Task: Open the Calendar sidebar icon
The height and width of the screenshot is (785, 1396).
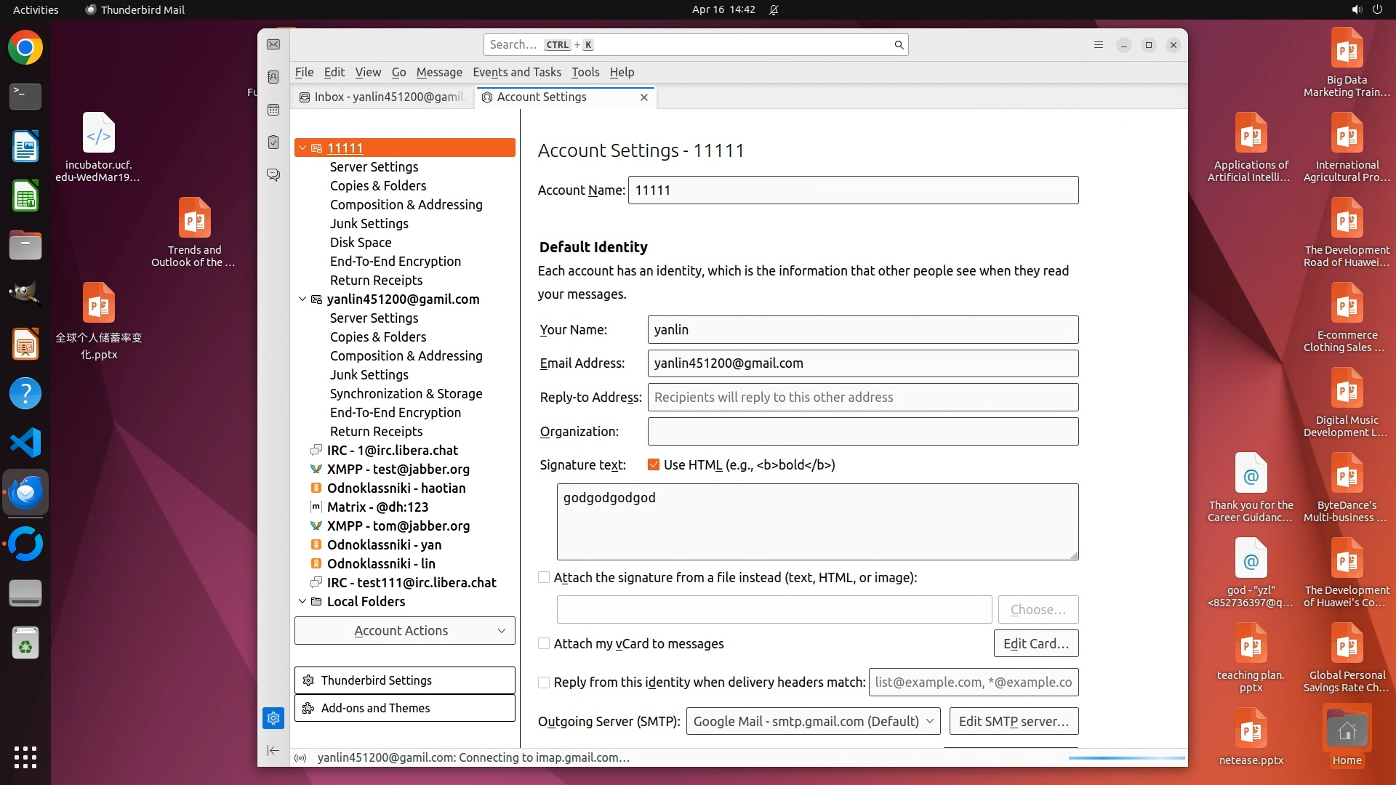Action: click(273, 110)
